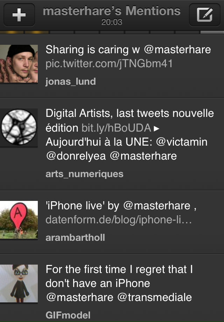Open jonas_lund's profile picture
The height and width of the screenshot is (322, 224).
pos(19,64)
